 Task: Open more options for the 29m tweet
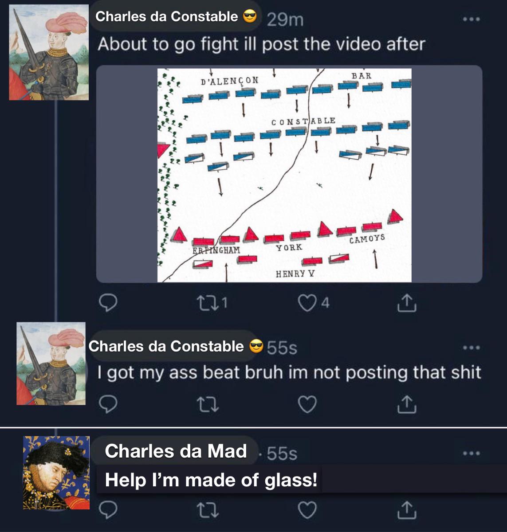[x=471, y=20]
